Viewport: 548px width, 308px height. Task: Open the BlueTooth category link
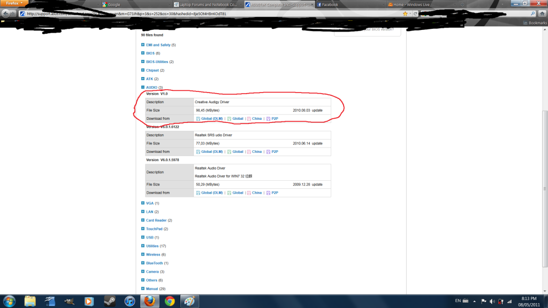pyautogui.click(x=155, y=263)
